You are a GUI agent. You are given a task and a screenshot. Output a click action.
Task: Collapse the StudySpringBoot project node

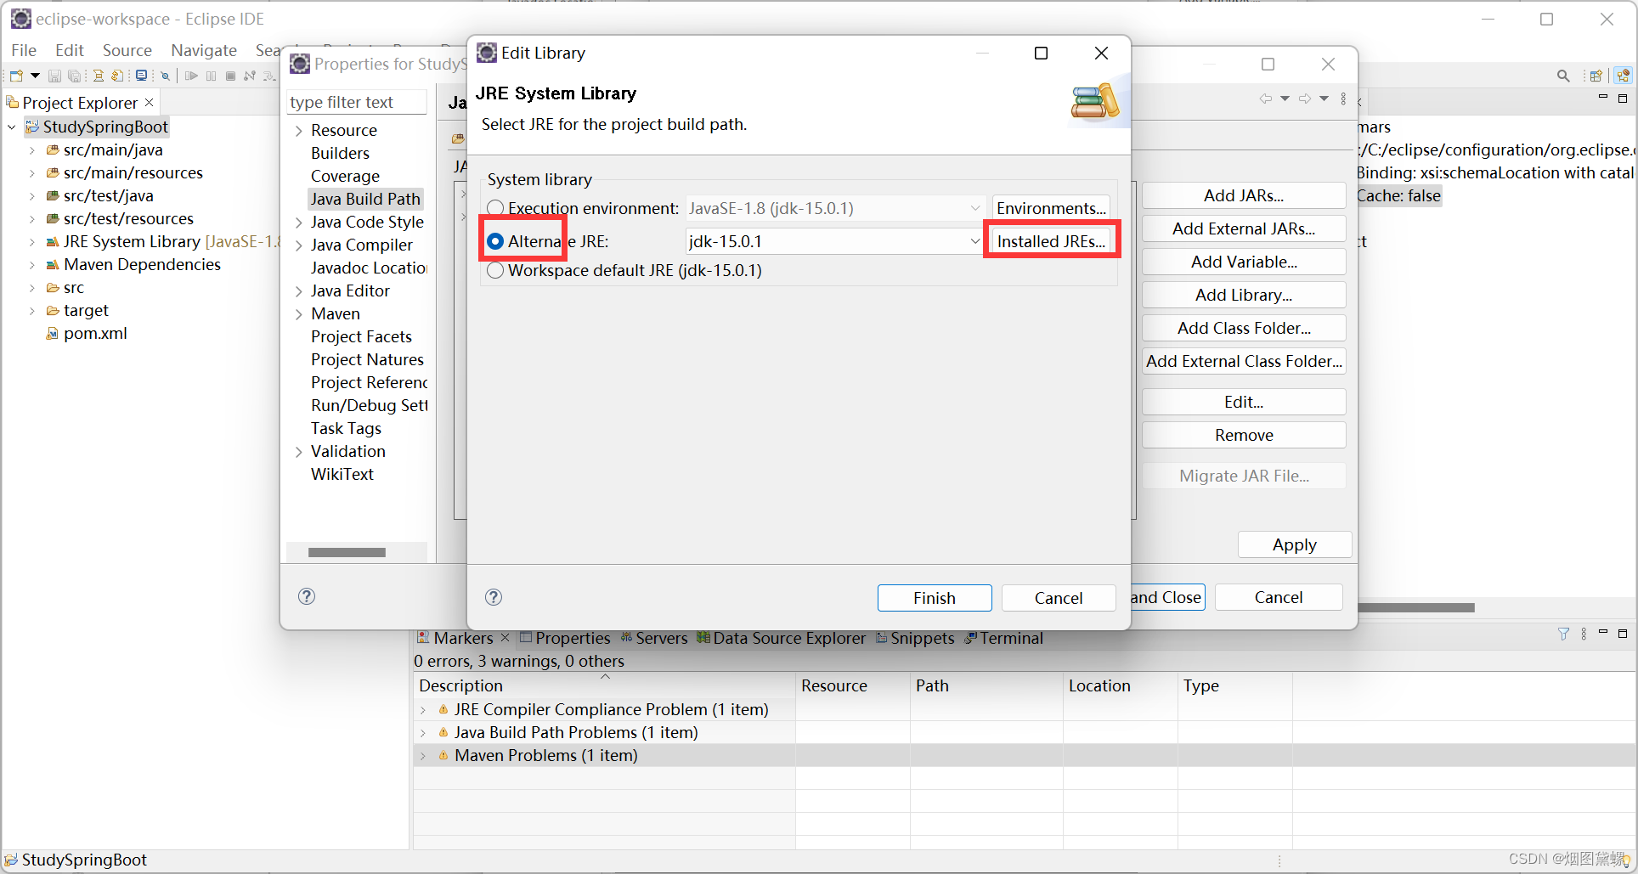(12, 127)
